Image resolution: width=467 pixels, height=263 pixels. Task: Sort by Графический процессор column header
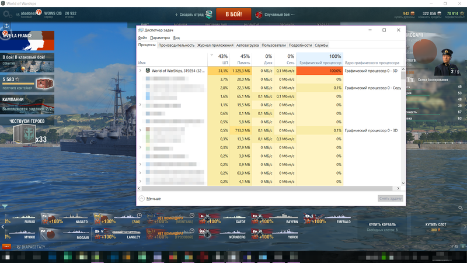click(319, 59)
